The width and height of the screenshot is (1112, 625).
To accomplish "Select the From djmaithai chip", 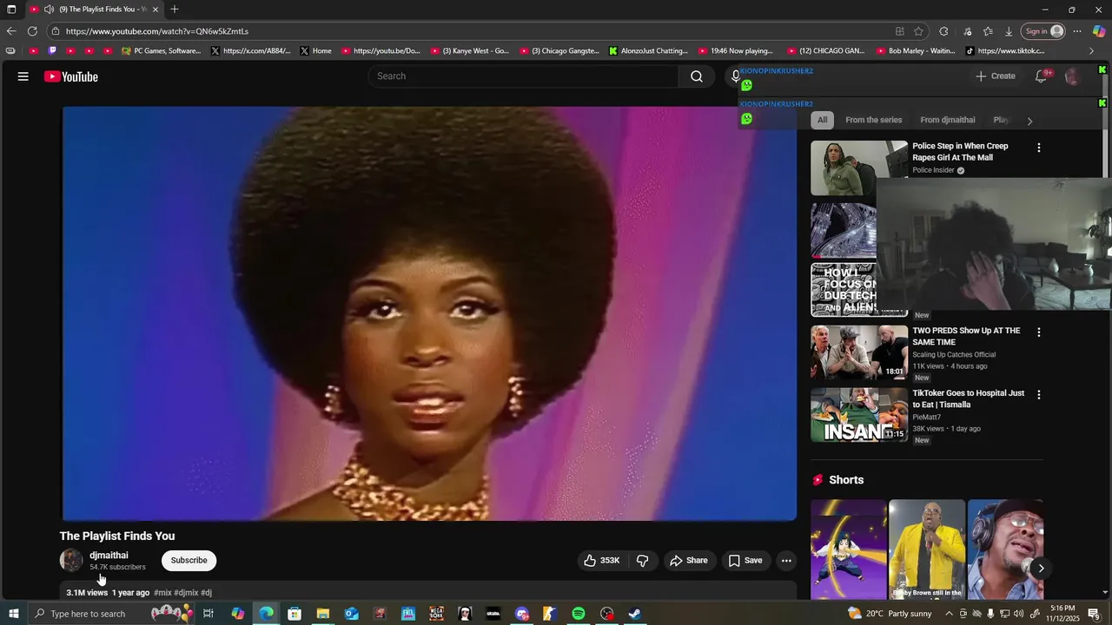I will point(948,120).
